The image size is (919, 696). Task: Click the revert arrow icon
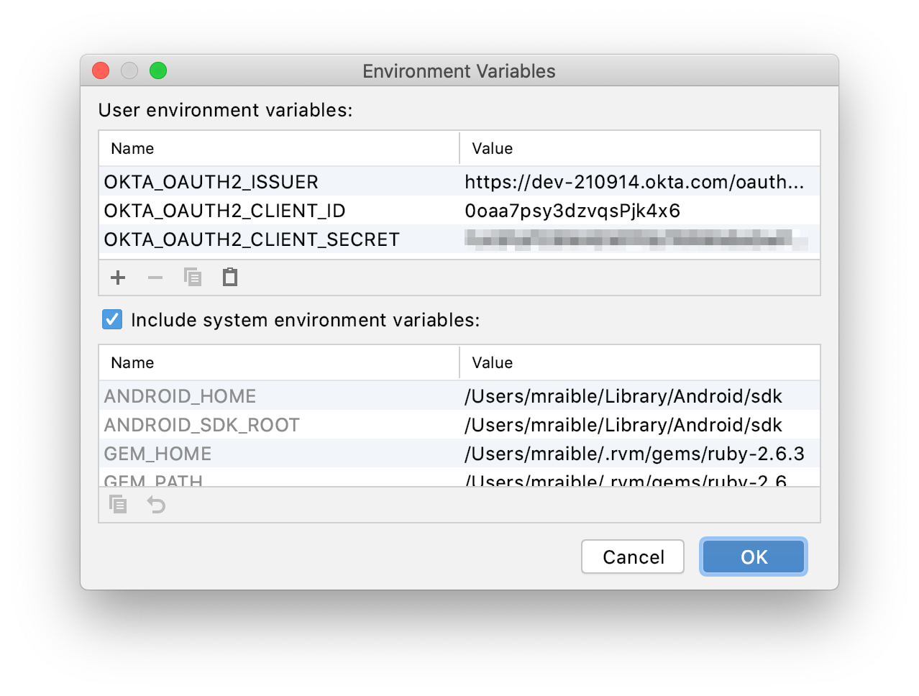click(156, 505)
